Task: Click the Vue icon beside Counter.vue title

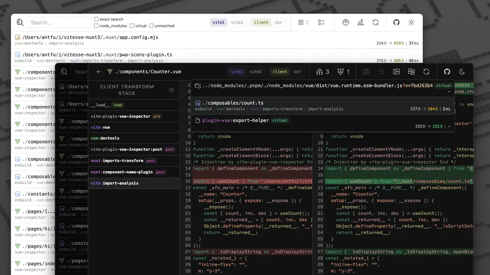Action: click(x=110, y=72)
